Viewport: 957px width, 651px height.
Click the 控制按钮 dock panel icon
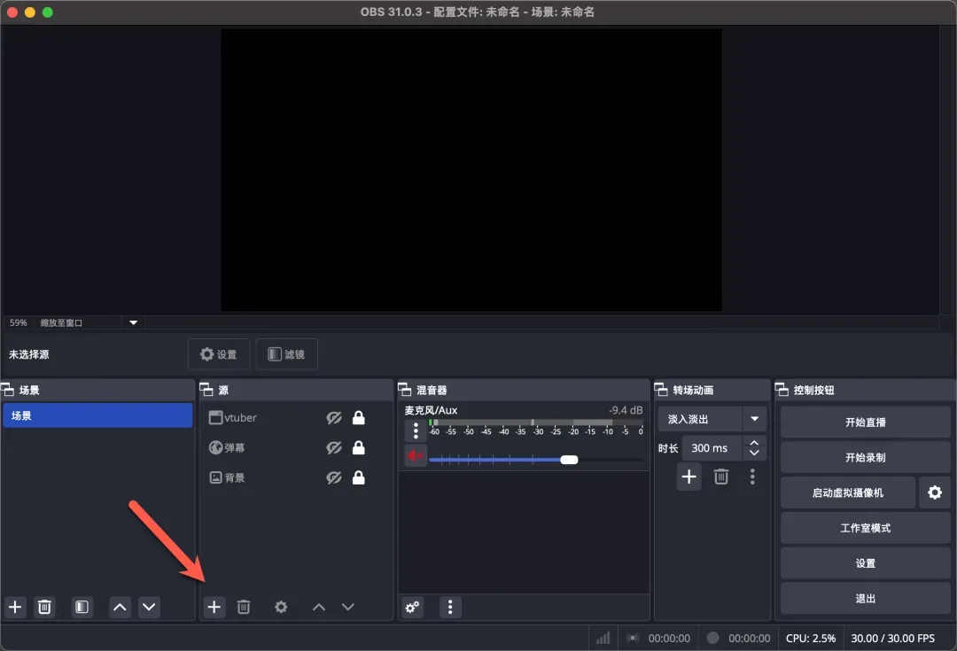tap(782, 390)
